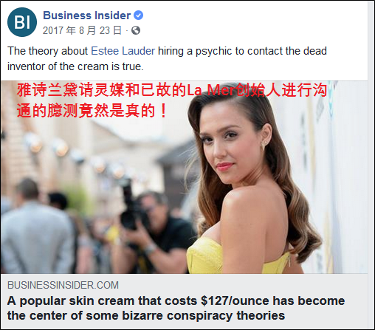This screenshot has height=330, width=375.
Task: Click 'inventor of the cream is true' text
Action: click(75, 66)
